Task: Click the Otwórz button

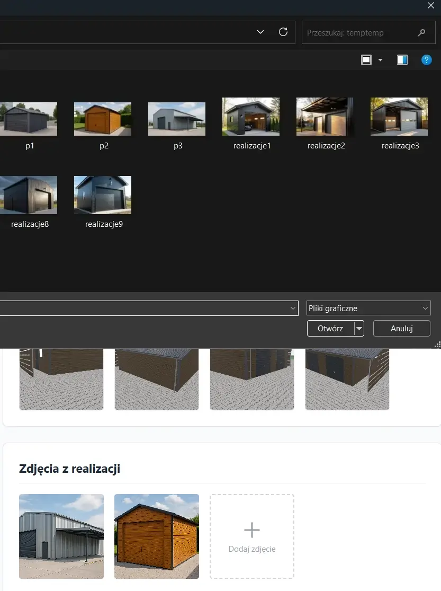Action: (x=331, y=328)
